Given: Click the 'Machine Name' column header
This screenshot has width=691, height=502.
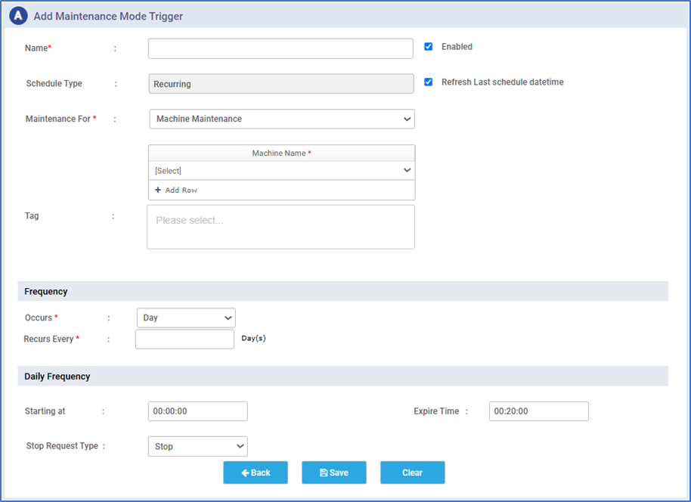Looking at the screenshot, I should click(281, 153).
